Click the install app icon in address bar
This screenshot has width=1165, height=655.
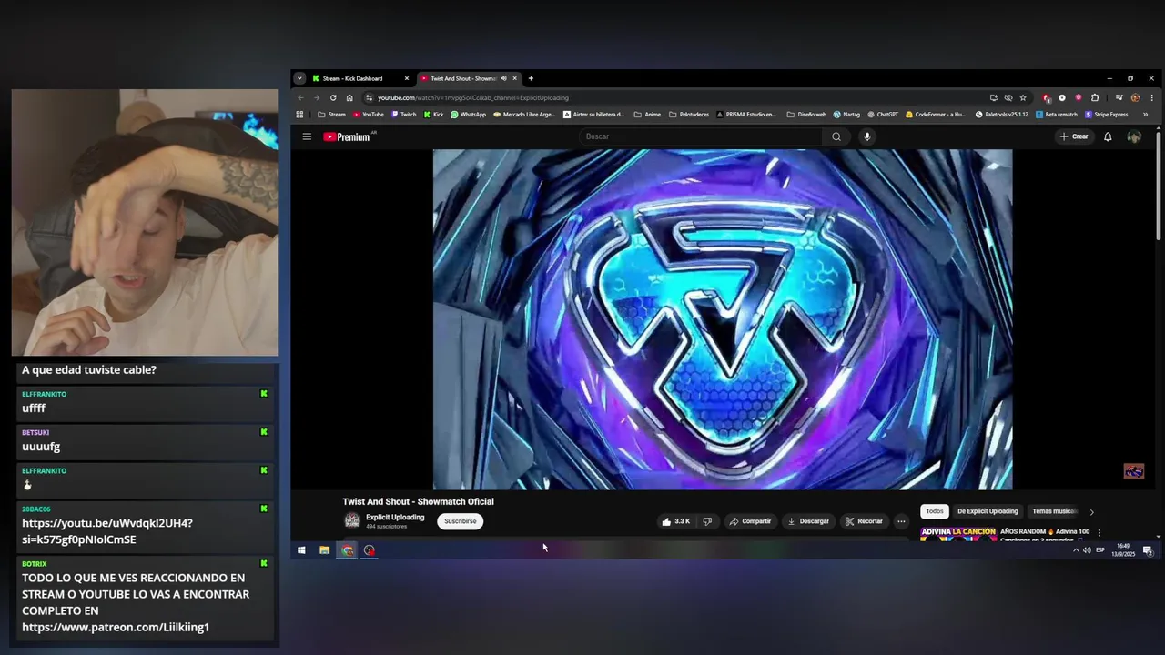tap(993, 97)
